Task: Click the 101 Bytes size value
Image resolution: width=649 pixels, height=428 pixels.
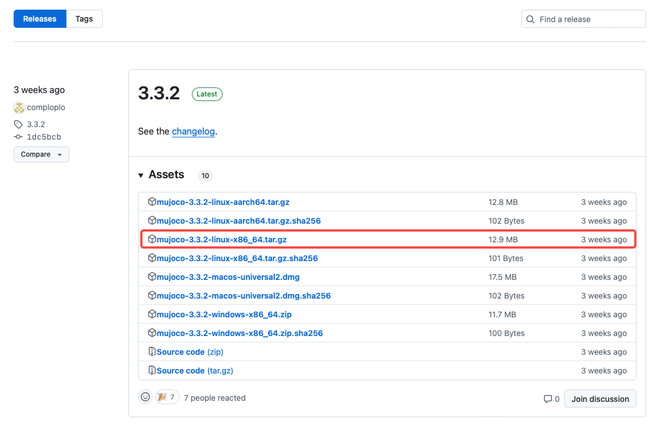Action: [506, 258]
